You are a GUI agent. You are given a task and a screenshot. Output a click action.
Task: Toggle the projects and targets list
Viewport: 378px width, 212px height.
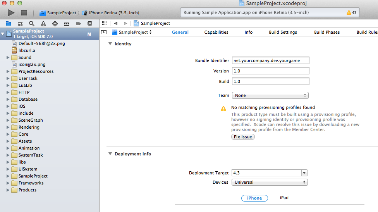pyautogui.click(x=104, y=32)
